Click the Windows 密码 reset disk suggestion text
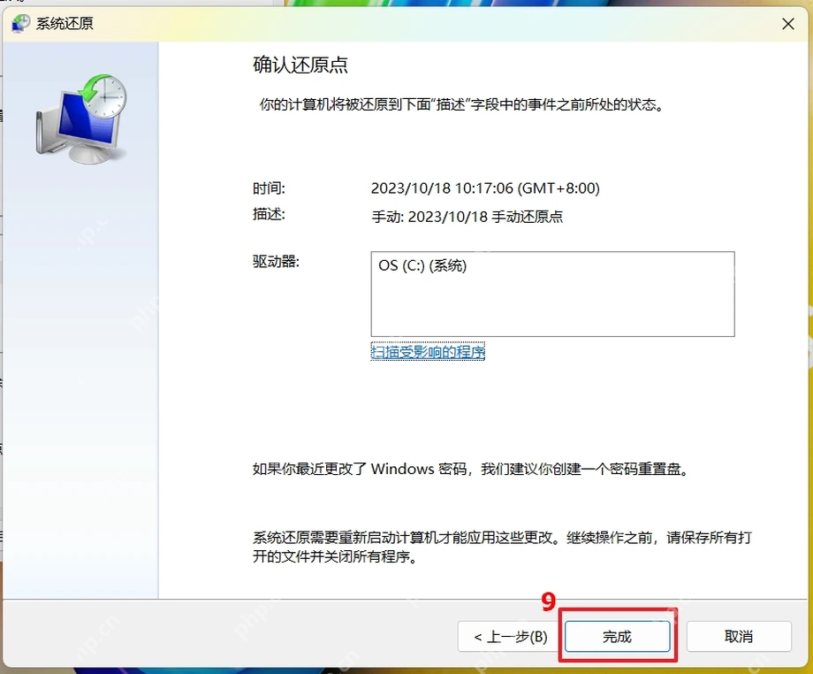 pyautogui.click(x=470, y=469)
